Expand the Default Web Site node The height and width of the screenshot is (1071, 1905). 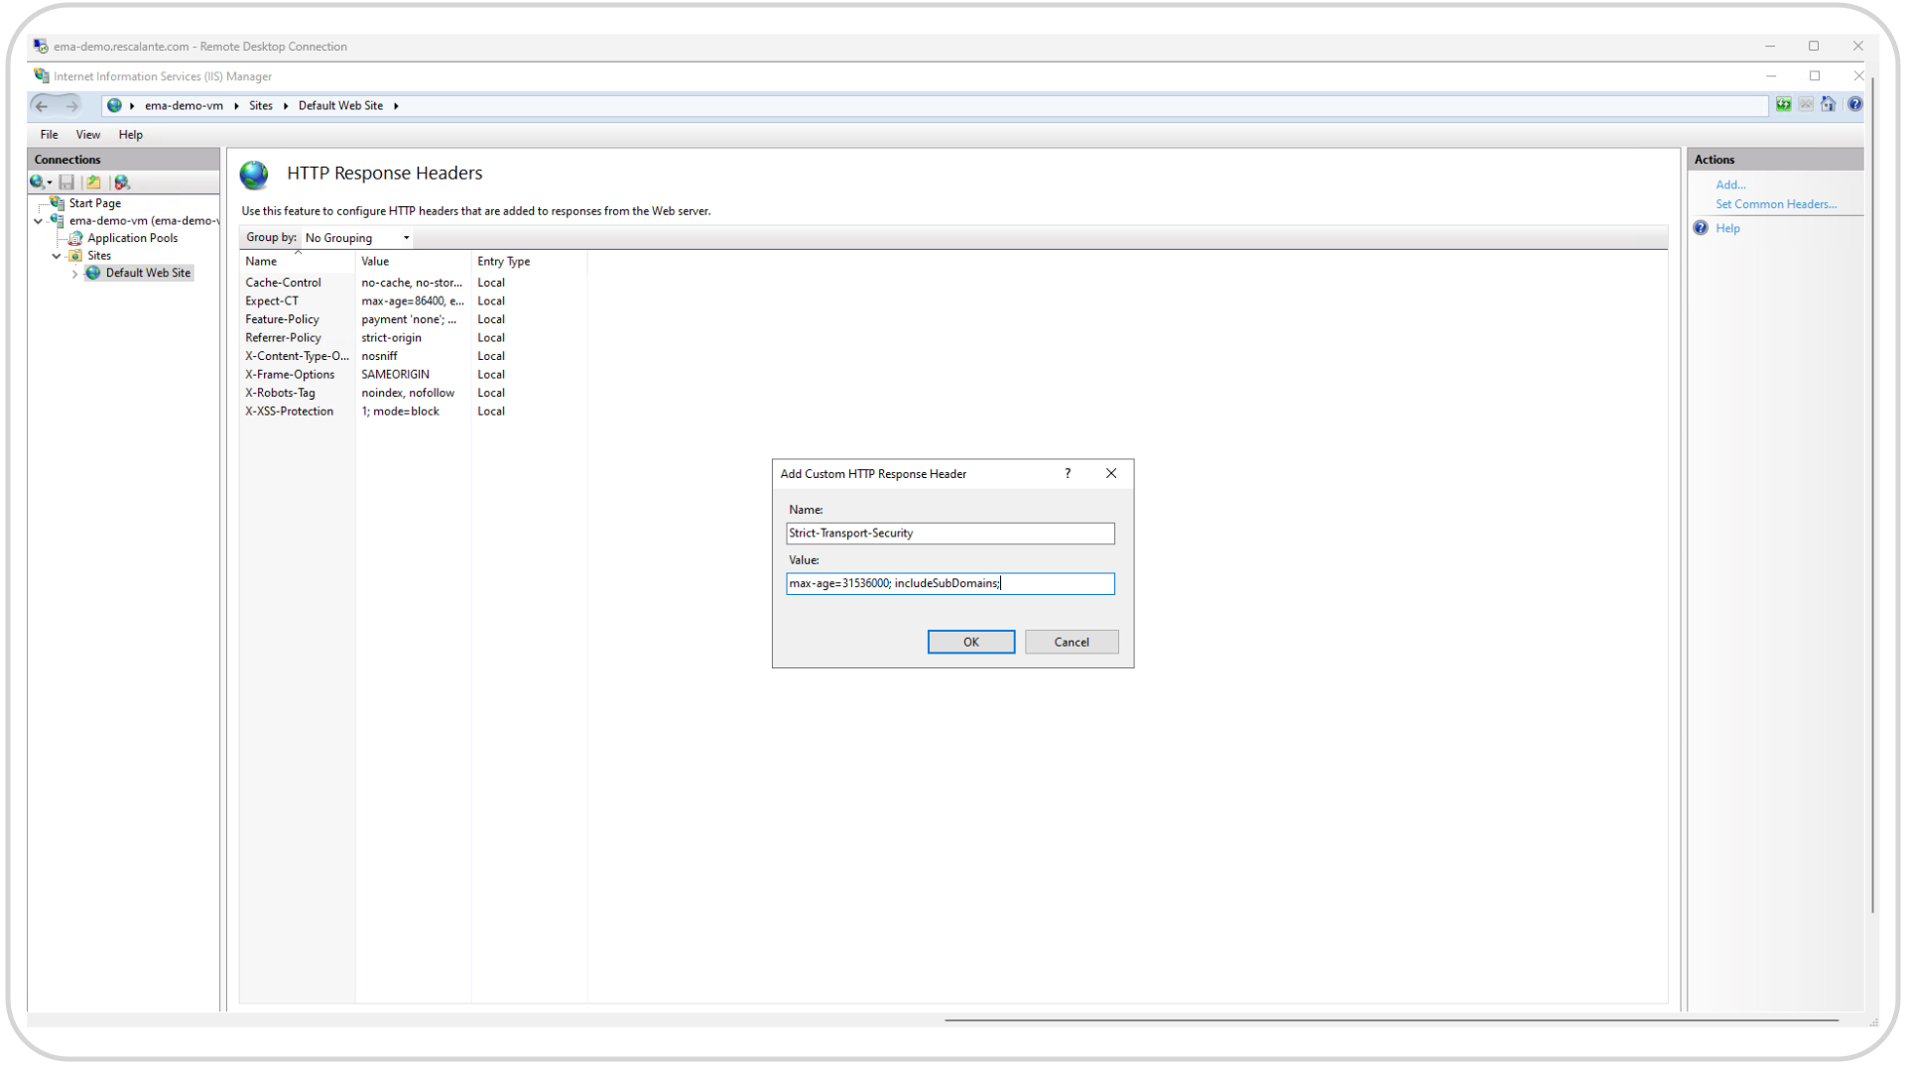pyautogui.click(x=74, y=274)
